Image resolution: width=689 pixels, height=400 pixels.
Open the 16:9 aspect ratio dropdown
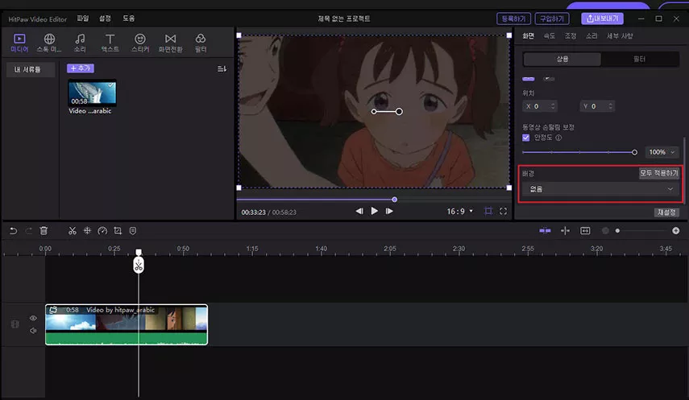tap(460, 211)
